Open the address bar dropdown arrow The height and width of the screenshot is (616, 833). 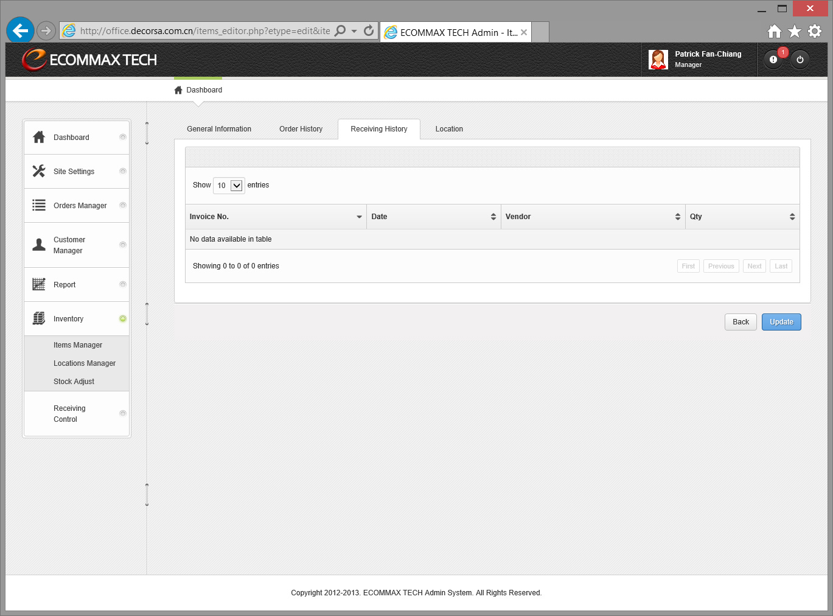354,31
